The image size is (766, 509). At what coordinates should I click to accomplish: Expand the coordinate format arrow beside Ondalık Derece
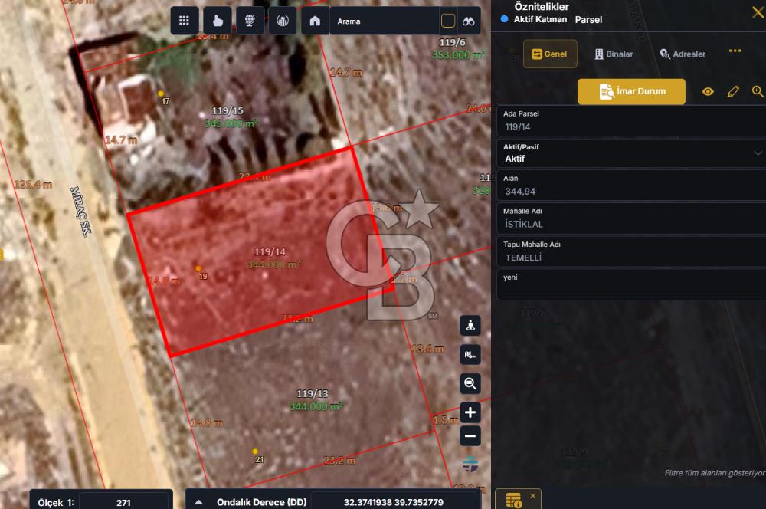pyautogui.click(x=199, y=502)
